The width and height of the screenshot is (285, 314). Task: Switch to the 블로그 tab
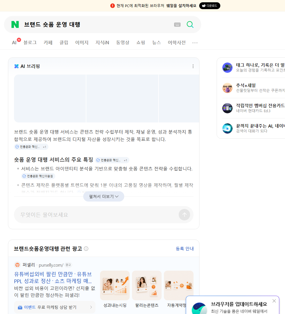tap(30, 43)
